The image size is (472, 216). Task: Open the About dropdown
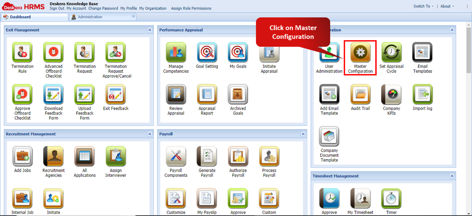click(446, 6)
